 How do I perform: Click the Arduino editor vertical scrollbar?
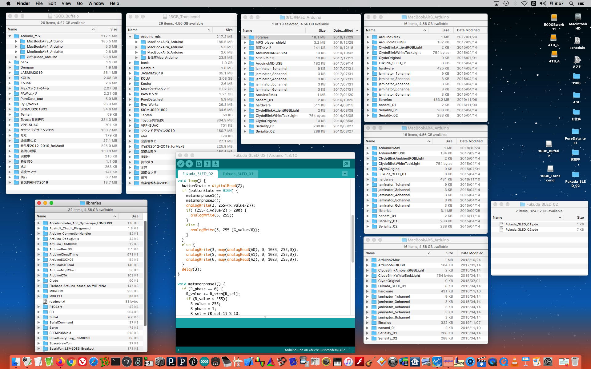point(353,238)
